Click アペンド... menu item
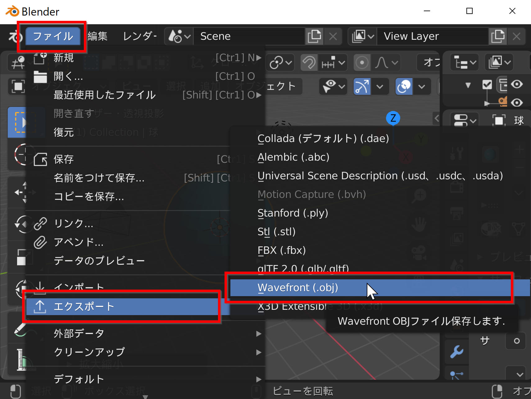531x399 pixels. click(127, 242)
